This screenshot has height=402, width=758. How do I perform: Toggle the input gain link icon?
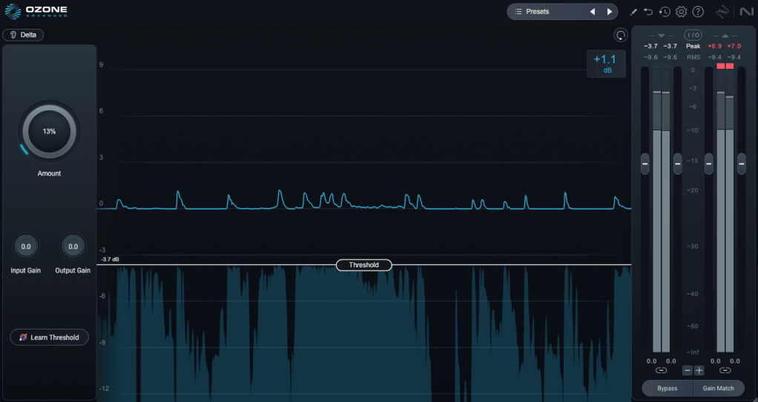point(661,370)
